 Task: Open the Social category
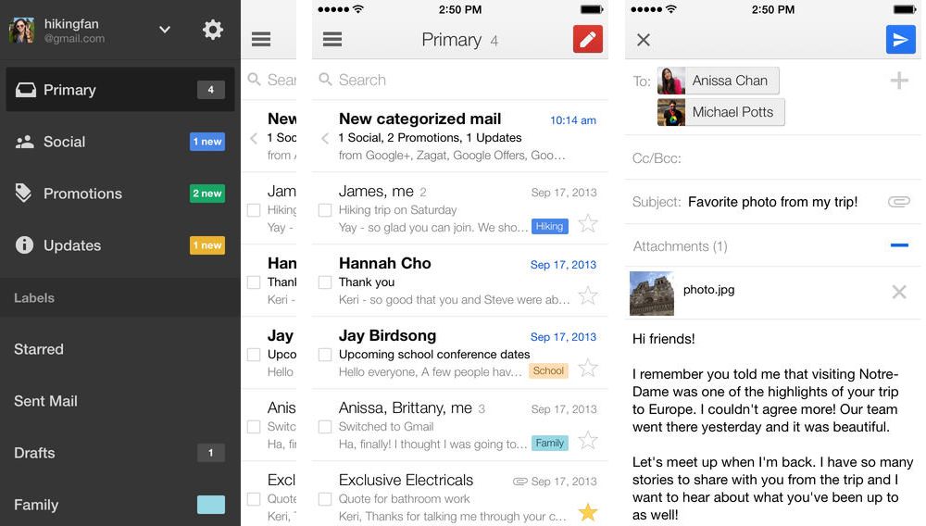(65, 142)
